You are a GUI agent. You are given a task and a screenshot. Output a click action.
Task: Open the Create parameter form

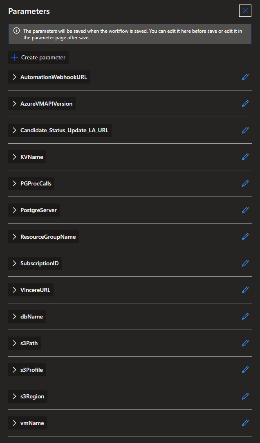click(38, 57)
